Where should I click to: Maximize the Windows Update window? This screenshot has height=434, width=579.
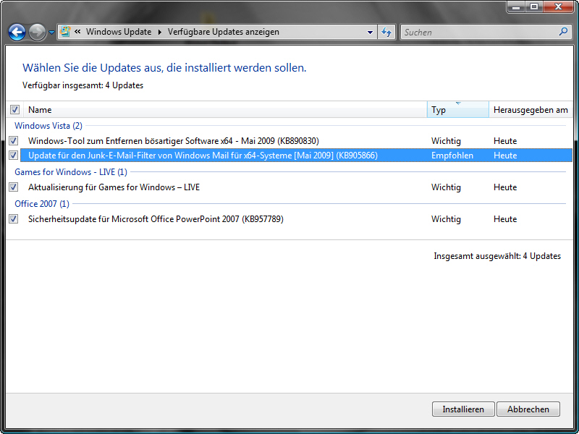[x=534, y=7]
